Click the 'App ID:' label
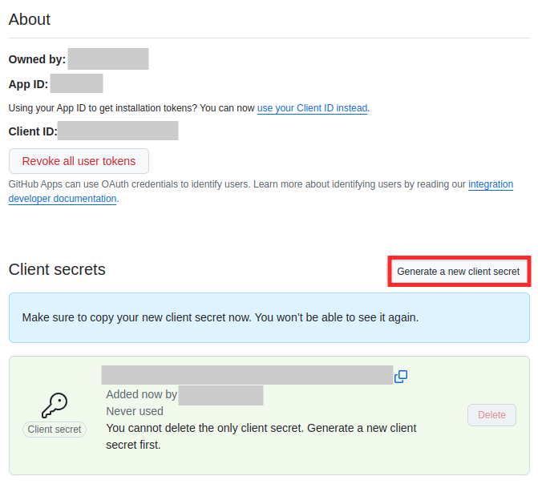 pyautogui.click(x=29, y=84)
